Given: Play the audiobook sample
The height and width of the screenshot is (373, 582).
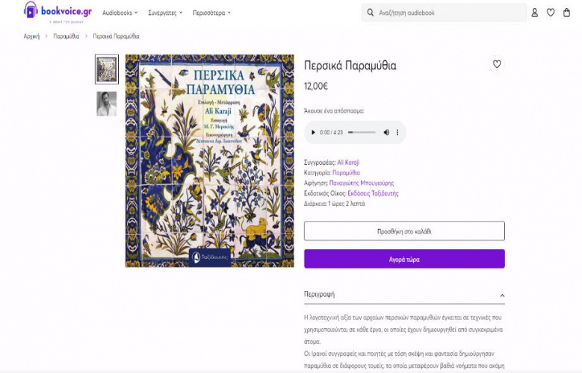Looking at the screenshot, I should point(312,132).
